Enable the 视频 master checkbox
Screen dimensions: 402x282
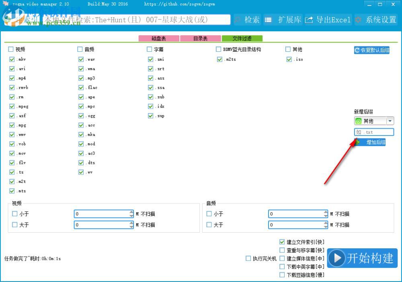[x=10, y=49]
